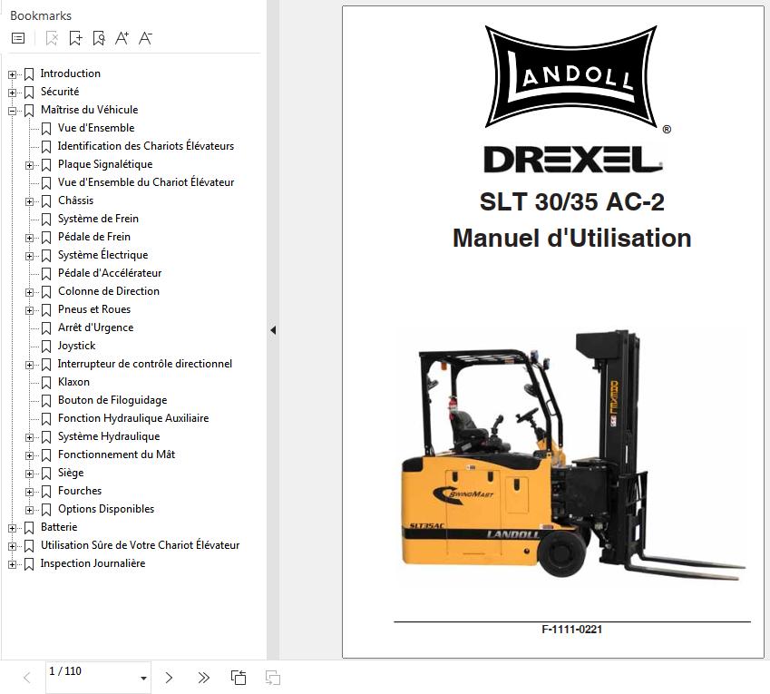Click the find bookmark icon
770x694 pixels.
(99, 38)
